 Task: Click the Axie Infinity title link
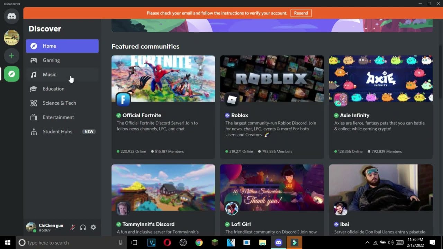(354, 115)
